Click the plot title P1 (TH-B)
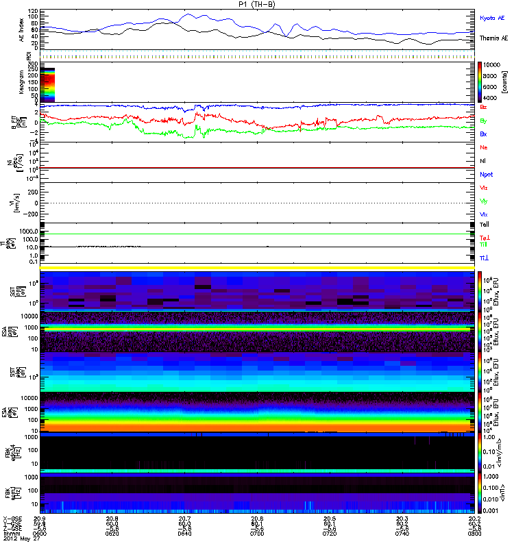The height and width of the screenshot is (548, 514). pyautogui.click(x=256, y=4)
